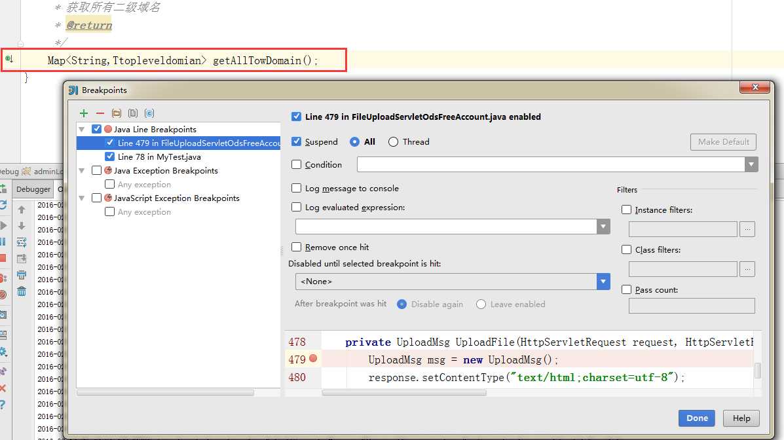Select the Thread radio button
784x440 pixels.
[394, 142]
